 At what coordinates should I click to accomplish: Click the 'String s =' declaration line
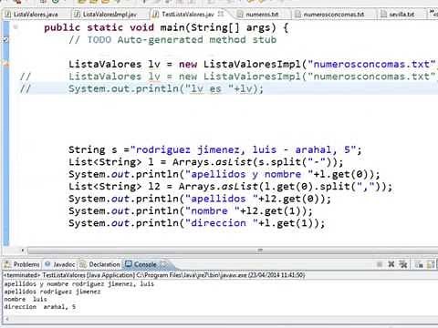(215, 149)
